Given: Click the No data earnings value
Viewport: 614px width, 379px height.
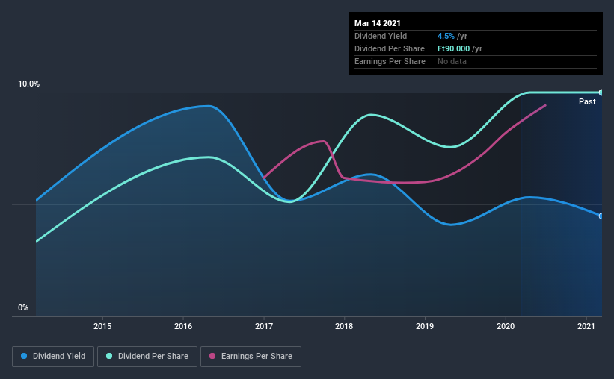Looking at the screenshot, I should (452, 61).
